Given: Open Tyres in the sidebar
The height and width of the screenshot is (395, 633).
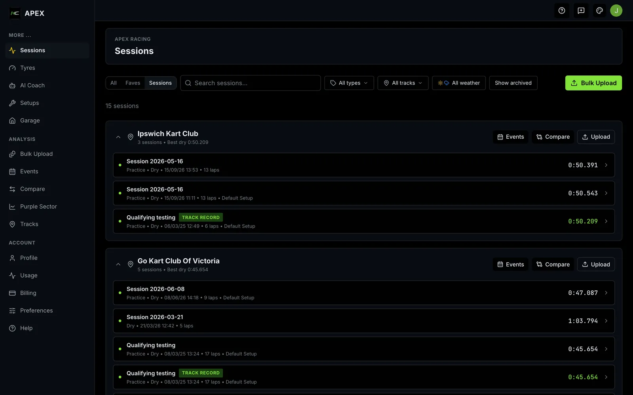Looking at the screenshot, I should (47, 68).
